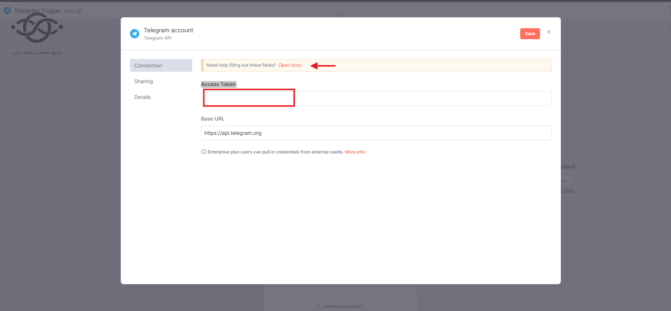Open docs link for field help
This screenshot has width=671, height=311.
(x=290, y=65)
